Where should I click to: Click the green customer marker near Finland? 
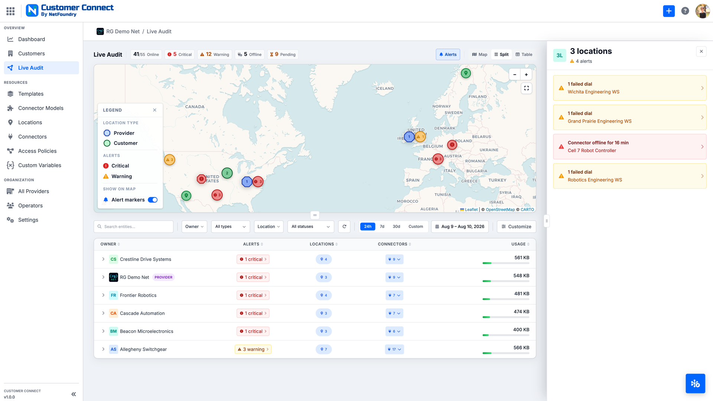pos(466,73)
